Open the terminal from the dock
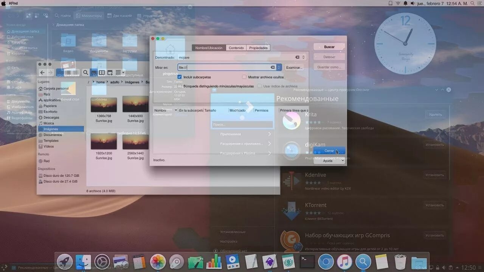This screenshot has width=484, height=272. tap(307, 261)
